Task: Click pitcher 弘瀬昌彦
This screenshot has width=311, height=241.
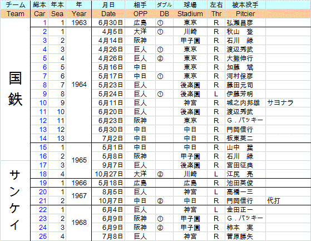Action: point(240,23)
